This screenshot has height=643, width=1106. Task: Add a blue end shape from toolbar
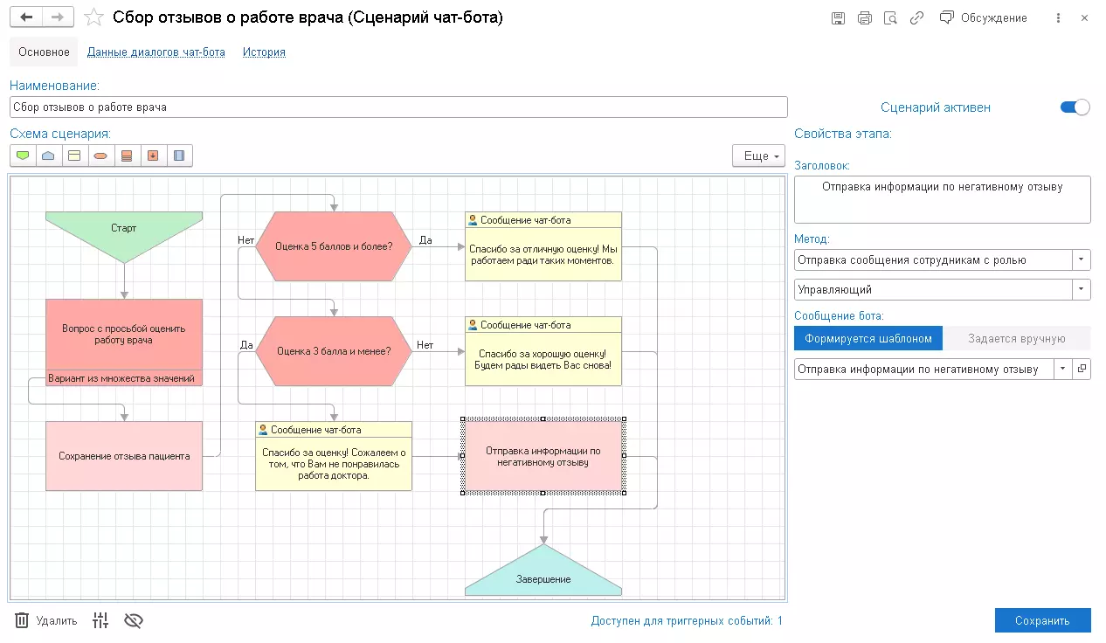click(49, 156)
